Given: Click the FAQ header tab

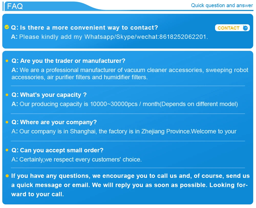Looking at the screenshot, I should tap(15, 6).
